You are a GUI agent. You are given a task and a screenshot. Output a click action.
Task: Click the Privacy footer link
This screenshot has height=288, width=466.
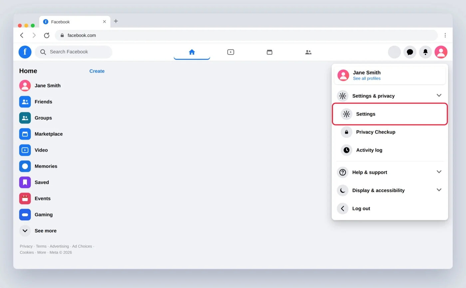pyautogui.click(x=26, y=246)
